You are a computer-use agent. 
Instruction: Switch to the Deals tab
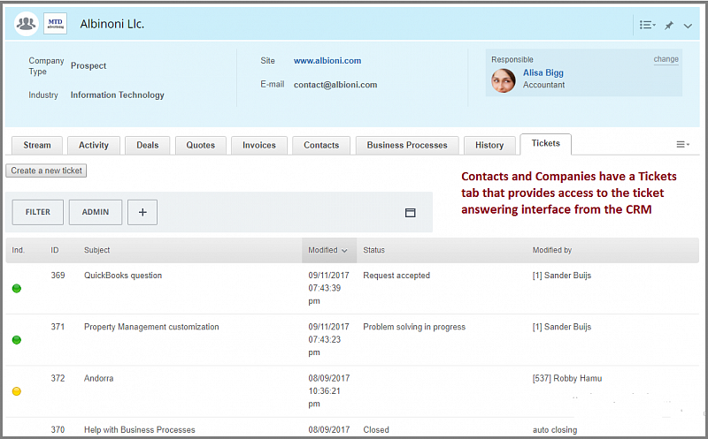tap(147, 145)
